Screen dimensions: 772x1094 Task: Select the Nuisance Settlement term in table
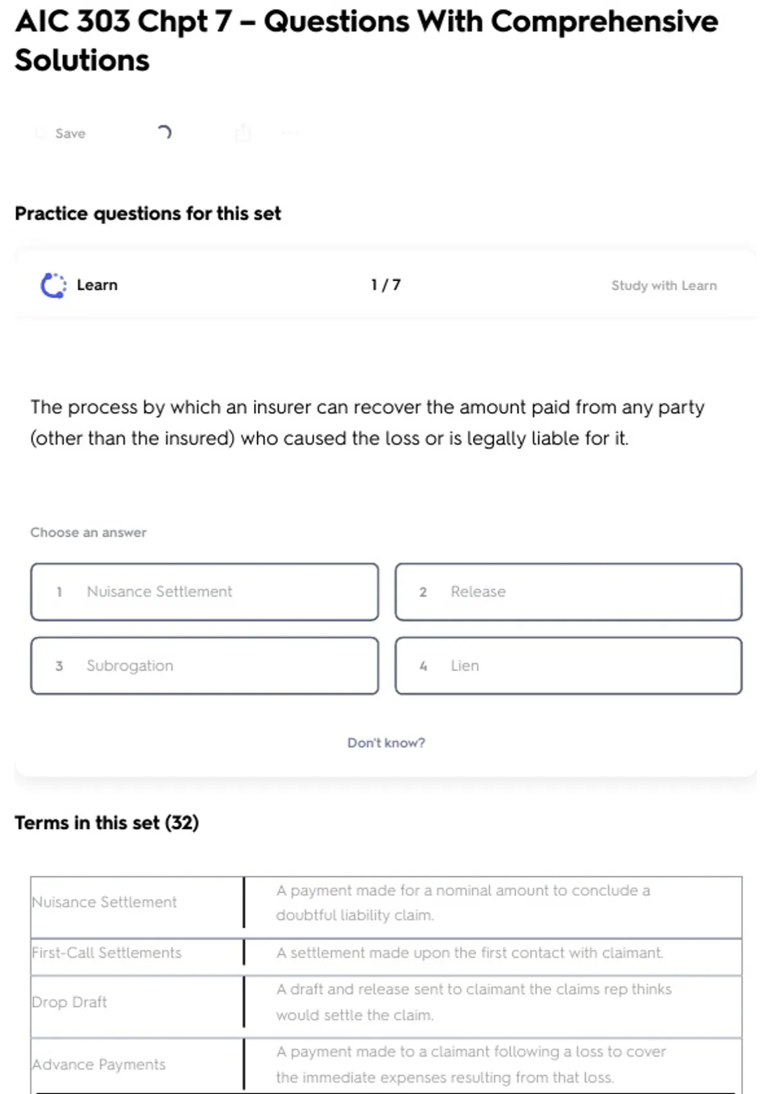[104, 902]
